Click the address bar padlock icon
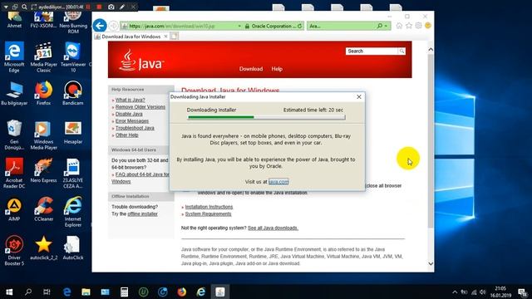The image size is (532, 299). tap(248, 26)
